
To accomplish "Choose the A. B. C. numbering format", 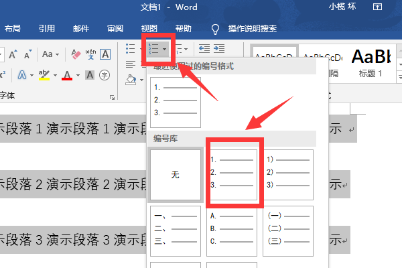I will coord(232,231).
